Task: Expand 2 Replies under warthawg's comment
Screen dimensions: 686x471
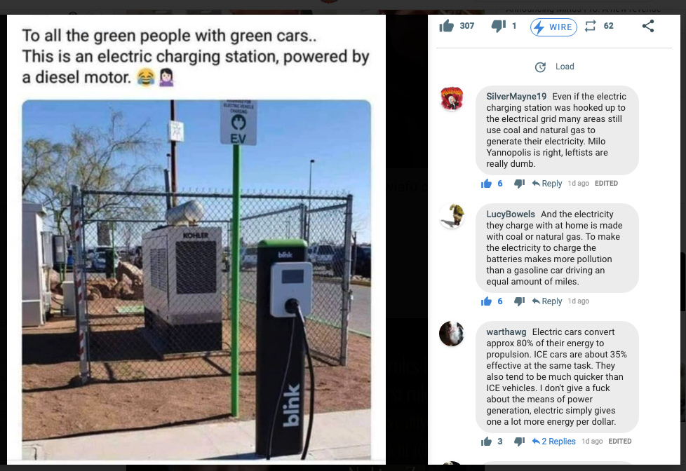Action: coord(554,442)
